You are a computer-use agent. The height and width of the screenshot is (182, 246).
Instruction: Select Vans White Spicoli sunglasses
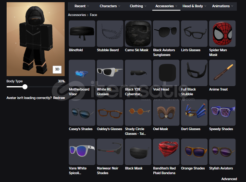(82, 152)
